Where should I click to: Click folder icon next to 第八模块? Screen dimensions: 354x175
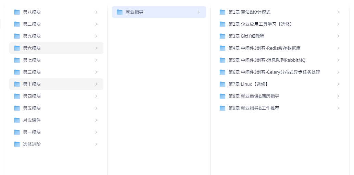17,12
